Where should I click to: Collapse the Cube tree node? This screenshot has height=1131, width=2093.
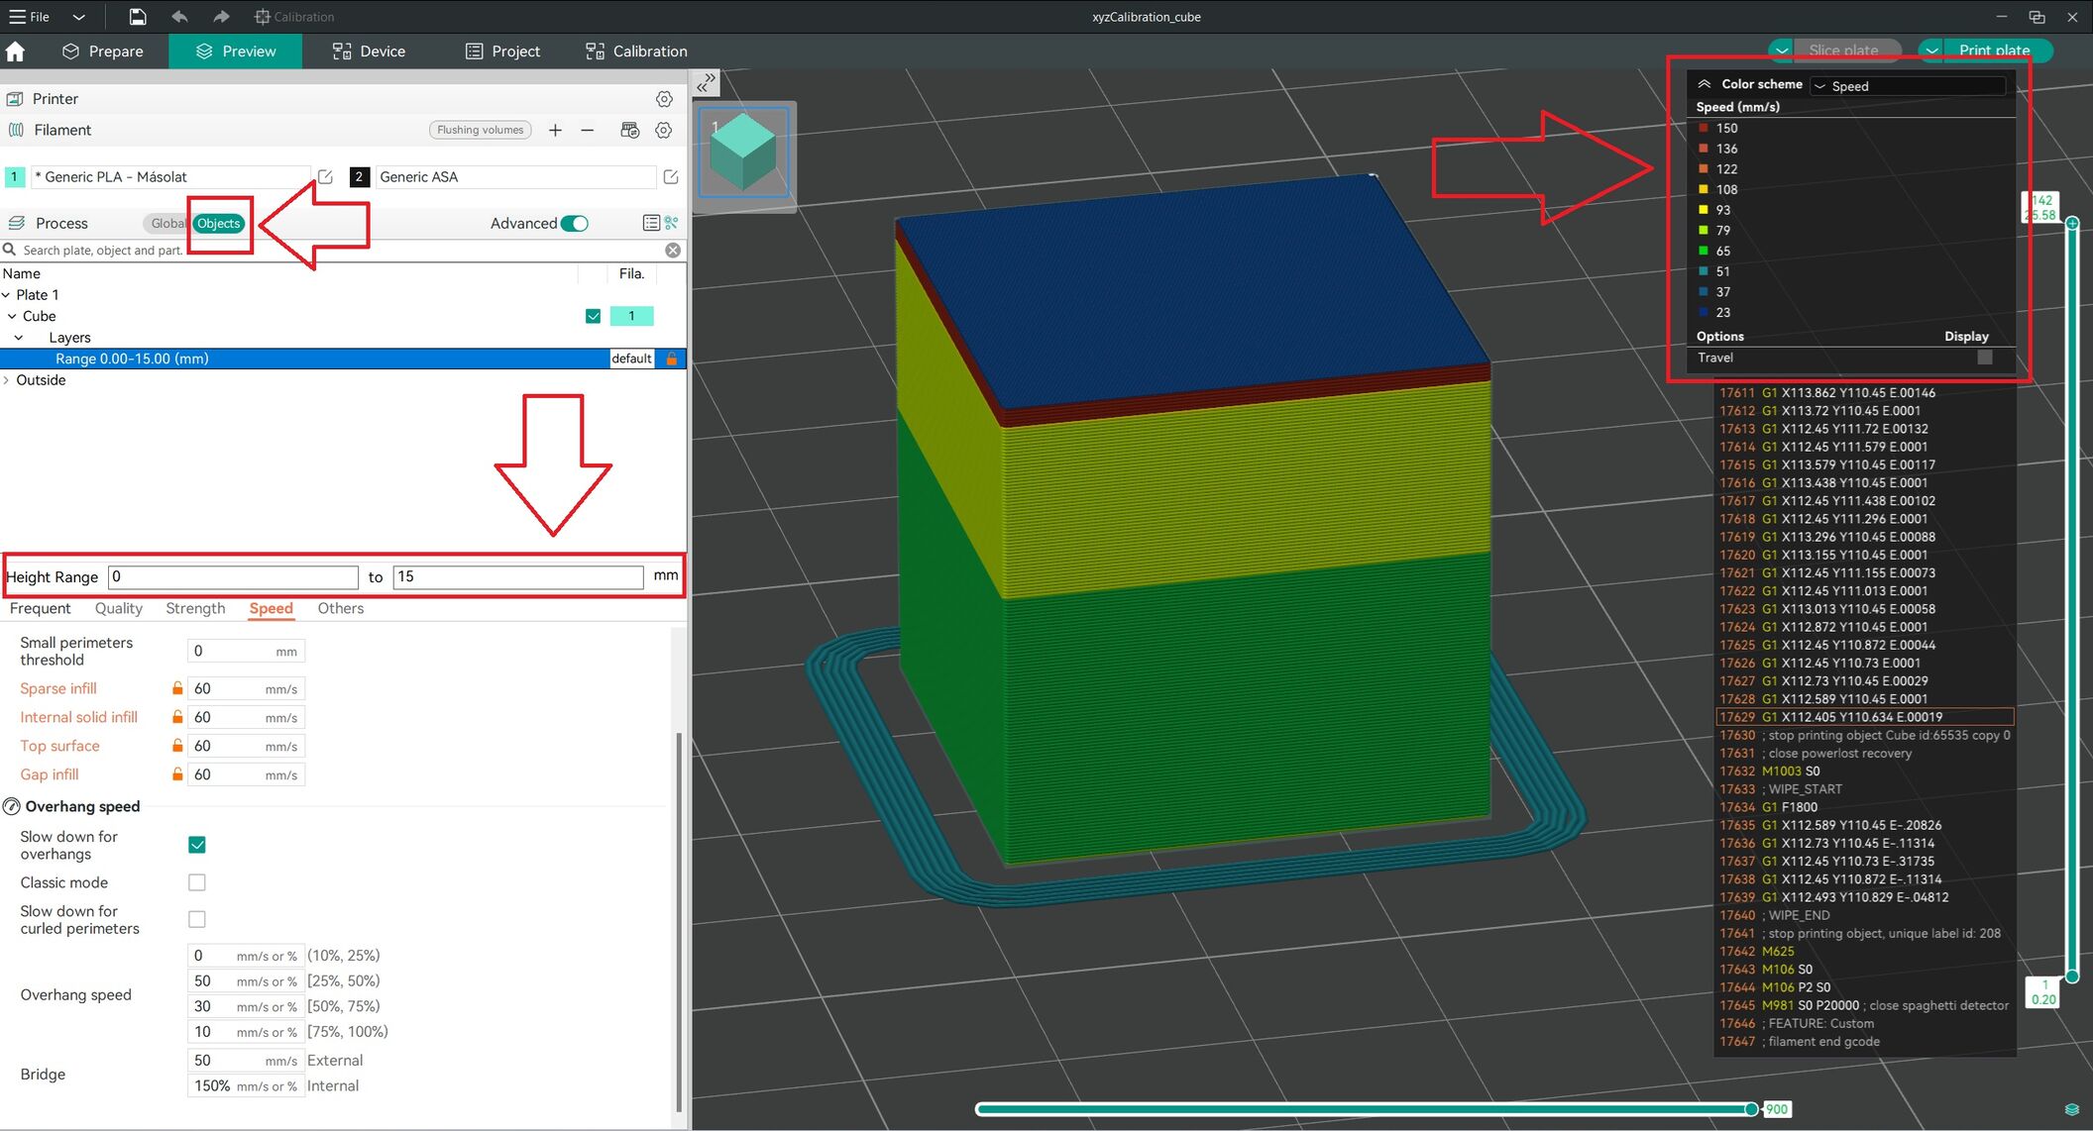pyautogui.click(x=13, y=316)
